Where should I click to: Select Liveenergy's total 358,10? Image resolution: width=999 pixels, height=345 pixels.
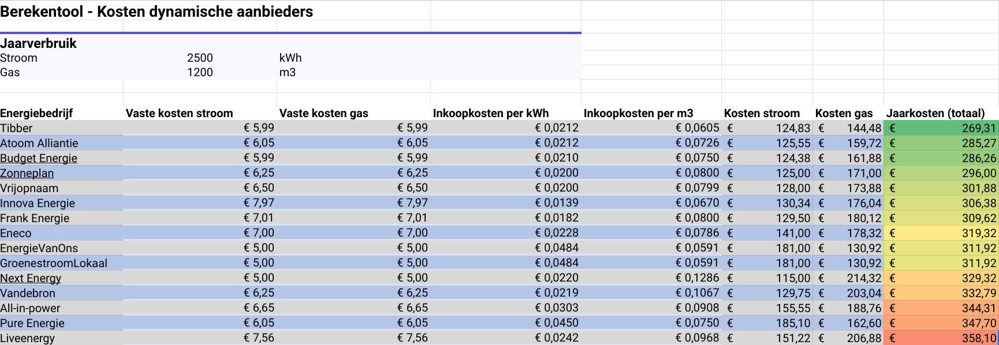[941, 338]
